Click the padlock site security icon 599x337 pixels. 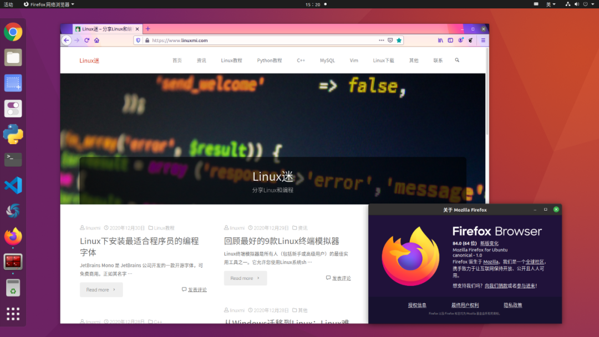click(147, 40)
